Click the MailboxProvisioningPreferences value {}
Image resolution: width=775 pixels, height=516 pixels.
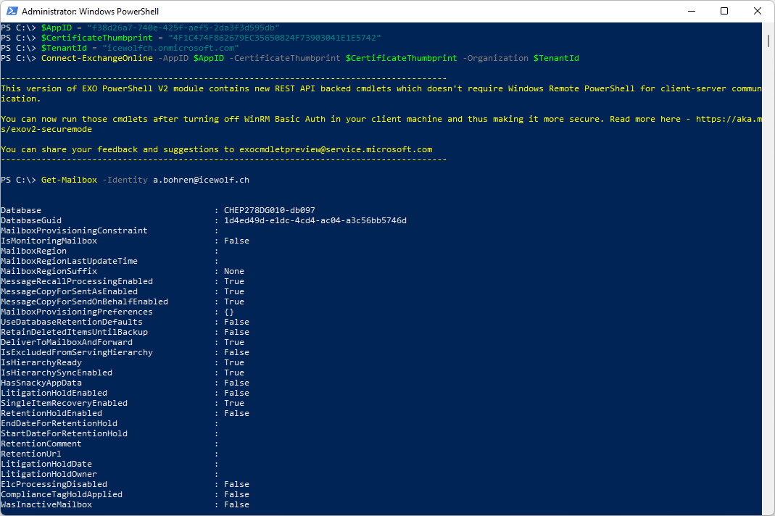point(229,312)
